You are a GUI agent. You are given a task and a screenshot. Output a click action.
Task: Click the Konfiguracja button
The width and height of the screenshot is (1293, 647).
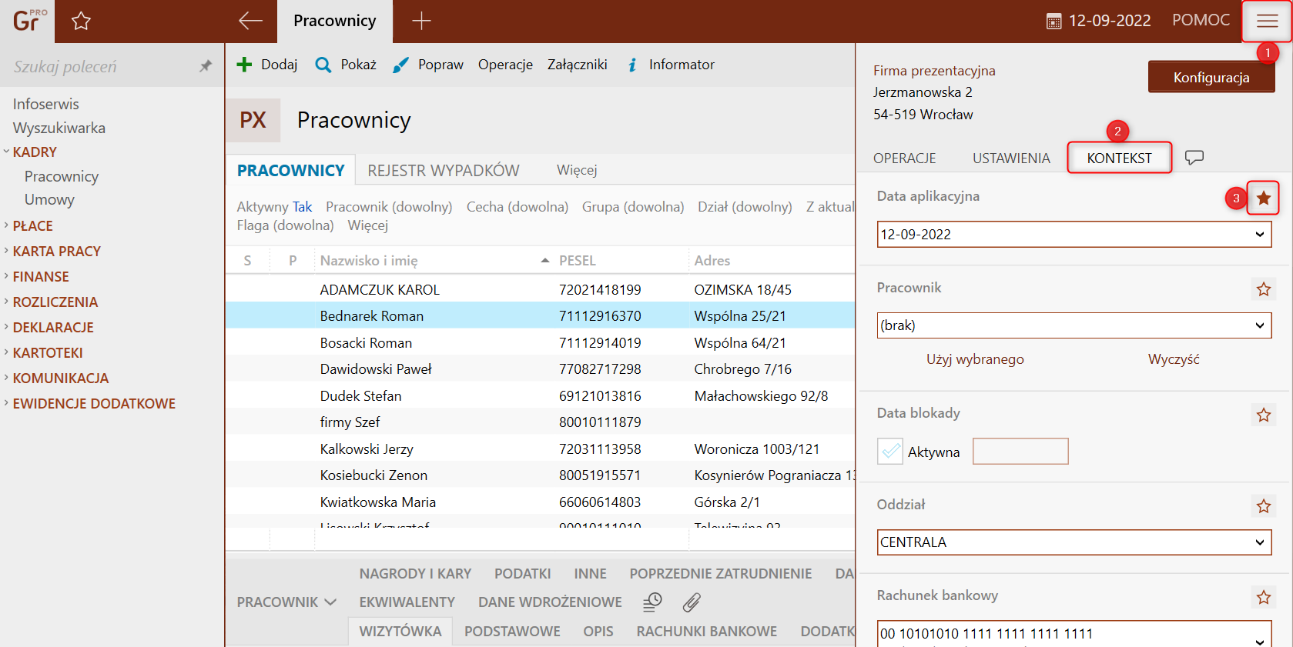tap(1211, 77)
